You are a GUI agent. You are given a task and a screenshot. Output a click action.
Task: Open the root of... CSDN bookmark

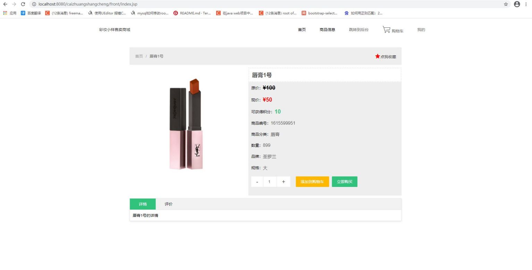[278, 13]
